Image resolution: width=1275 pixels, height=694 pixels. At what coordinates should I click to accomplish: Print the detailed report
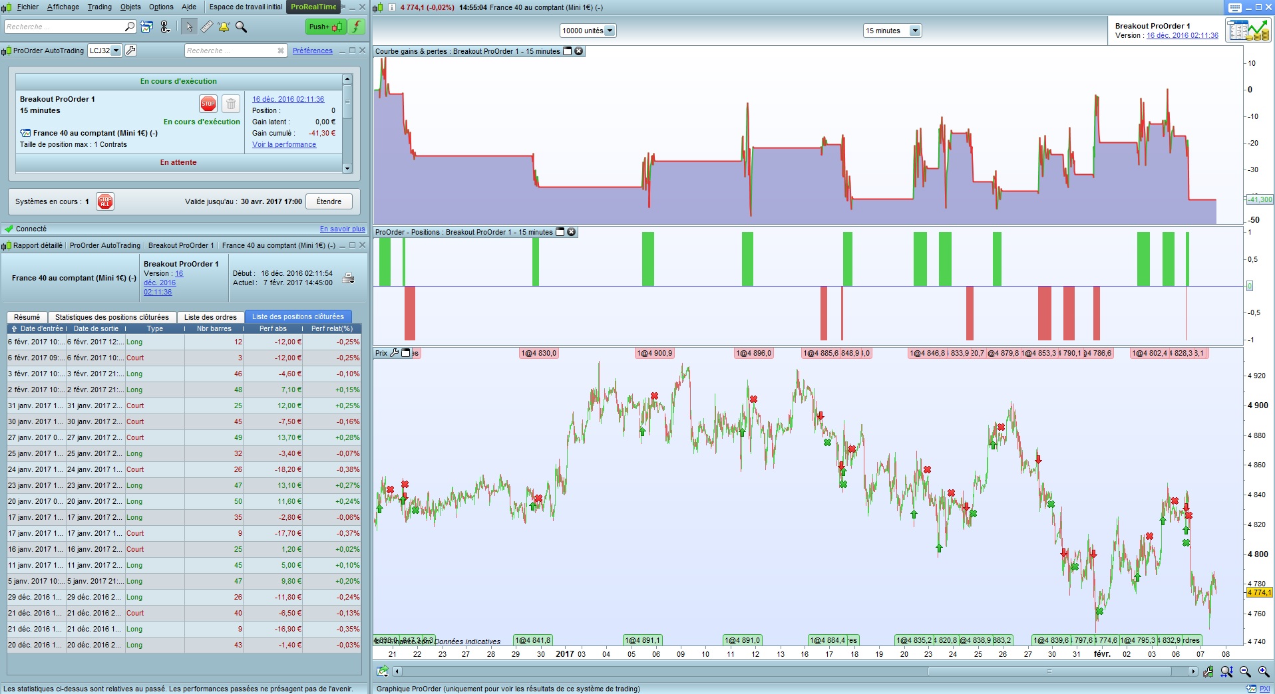click(x=348, y=279)
